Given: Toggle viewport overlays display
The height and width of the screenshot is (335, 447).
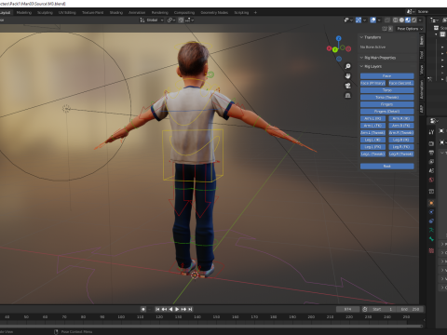Looking at the screenshot, I should pos(373,20).
